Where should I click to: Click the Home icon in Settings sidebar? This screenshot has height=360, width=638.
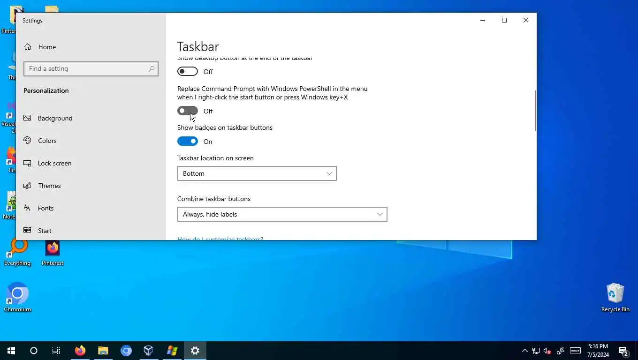coord(28,47)
